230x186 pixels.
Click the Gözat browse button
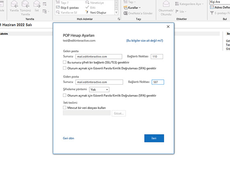119,114
